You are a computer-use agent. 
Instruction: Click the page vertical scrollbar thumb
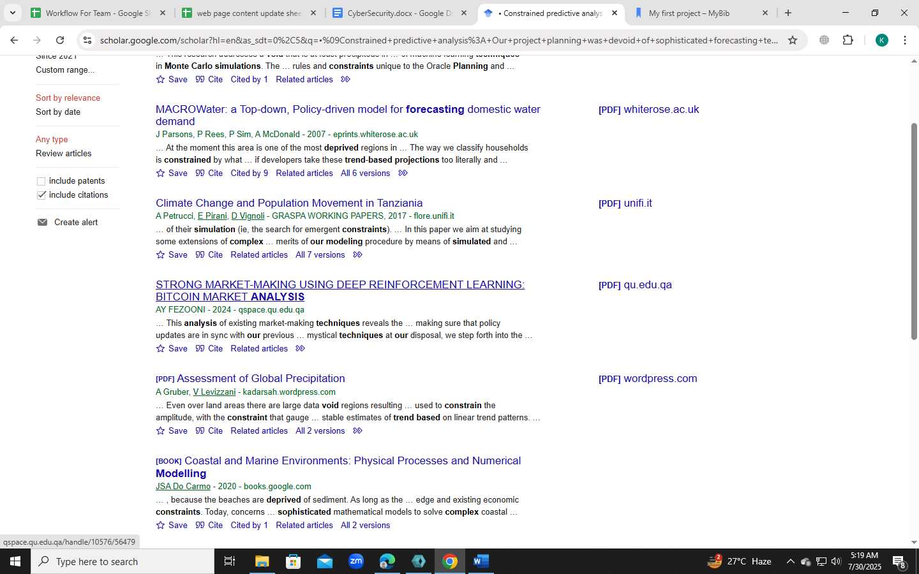[x=914, y=231]
